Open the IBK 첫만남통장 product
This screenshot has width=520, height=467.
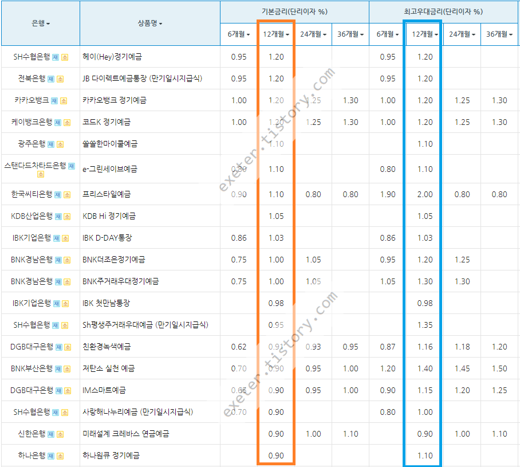click(x=106, y=303)
